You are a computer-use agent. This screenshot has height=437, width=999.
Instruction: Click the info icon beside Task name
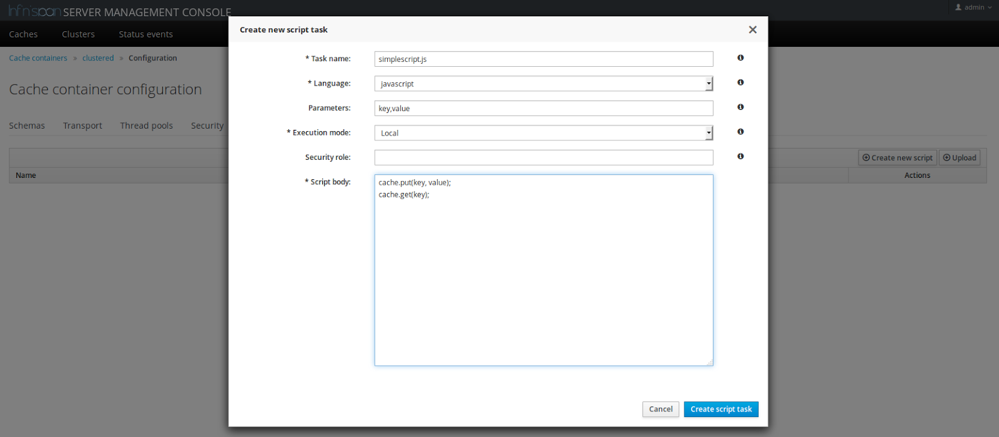(741, 58)
